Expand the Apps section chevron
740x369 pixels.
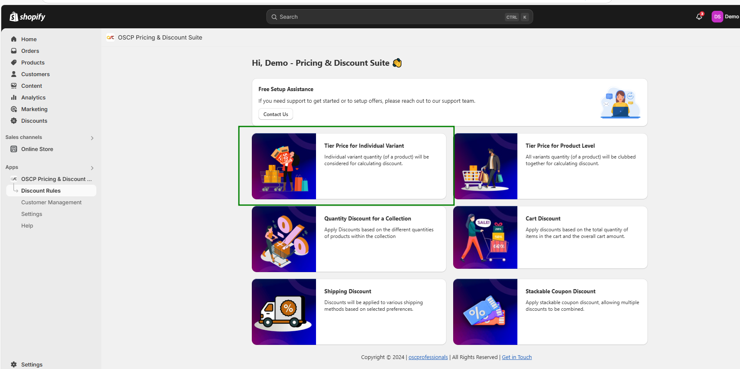tap(92, 168)
